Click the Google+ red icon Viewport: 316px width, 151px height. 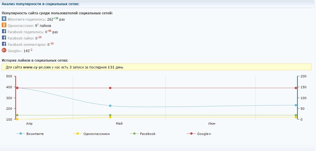pyautogui.click(x=4, y=50)
